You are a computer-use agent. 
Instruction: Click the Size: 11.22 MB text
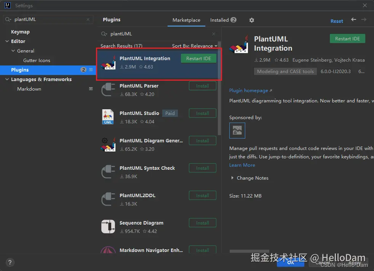pyautogui.click(x=245, y=196)
